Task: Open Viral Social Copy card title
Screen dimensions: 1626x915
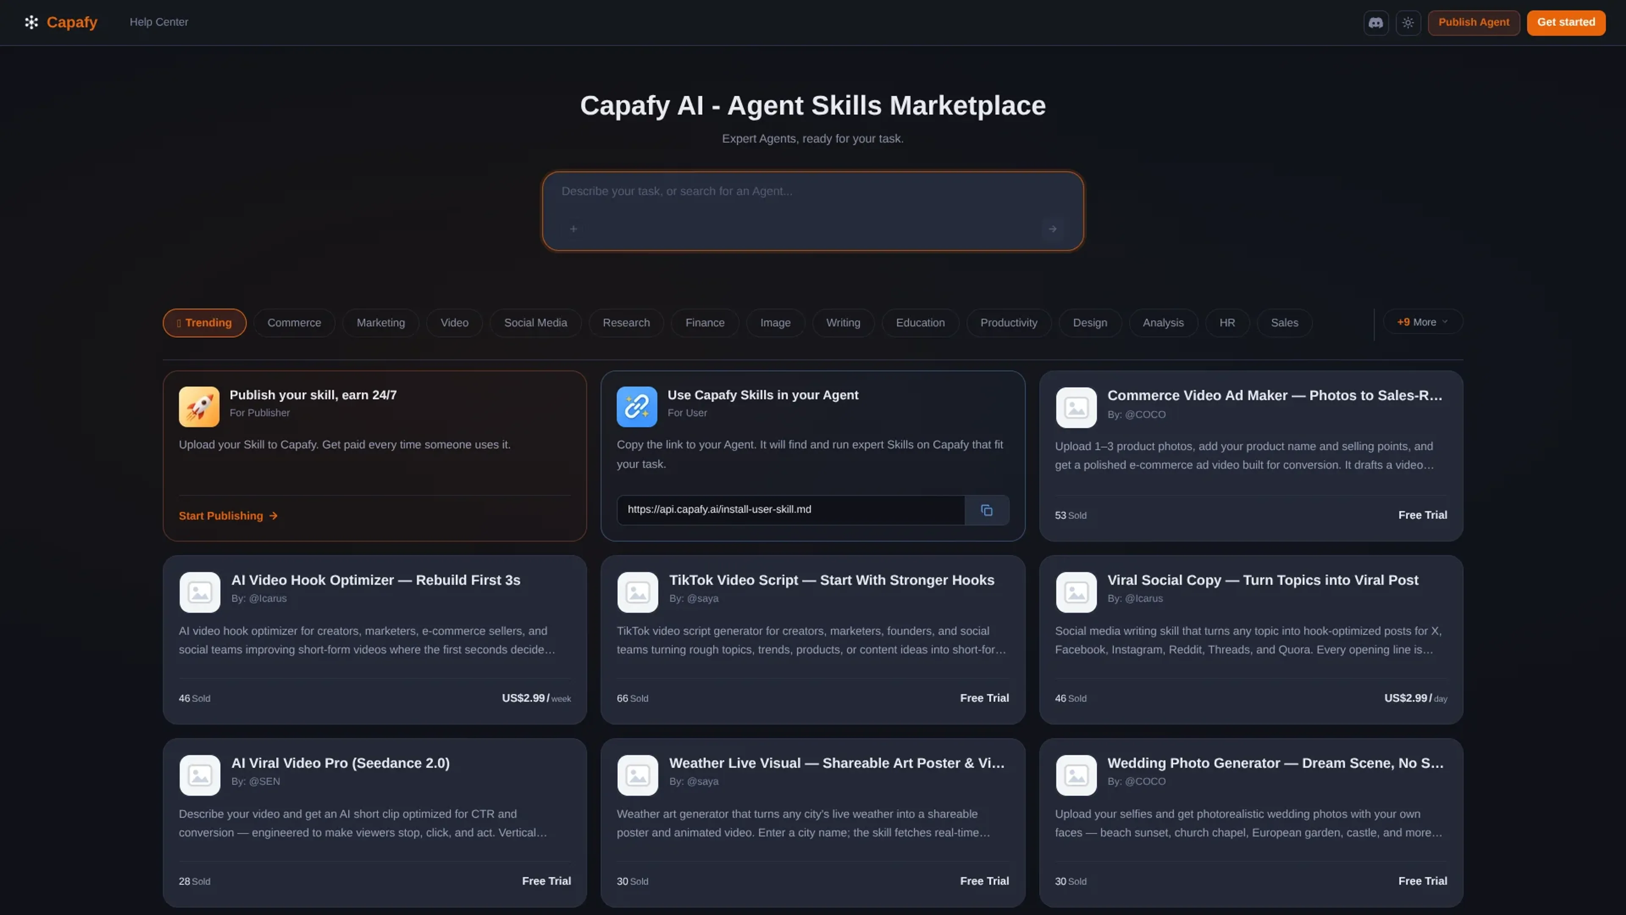Action: click(x=1262, y=580)
